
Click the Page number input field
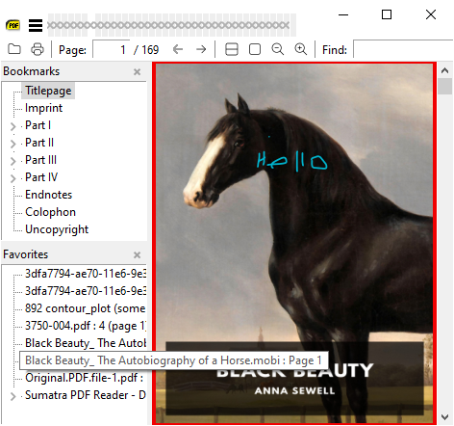112,49
